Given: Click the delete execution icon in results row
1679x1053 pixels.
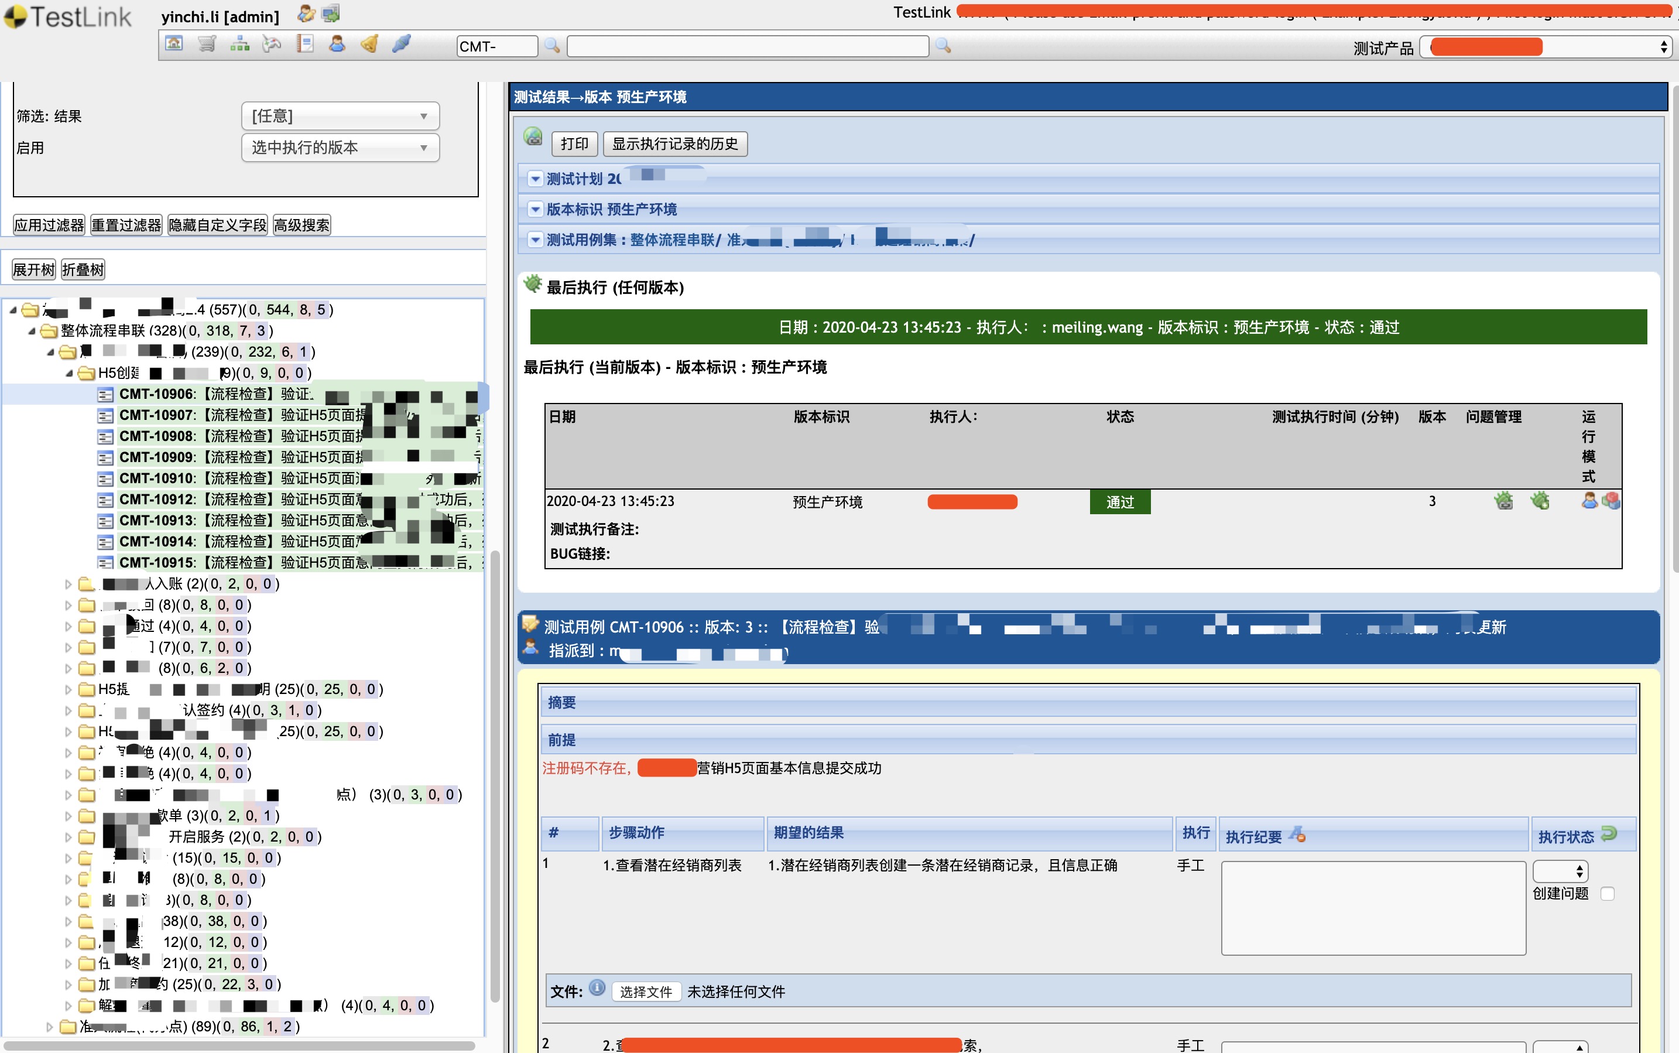Looking at the screenshot, I should point(1611,500).
